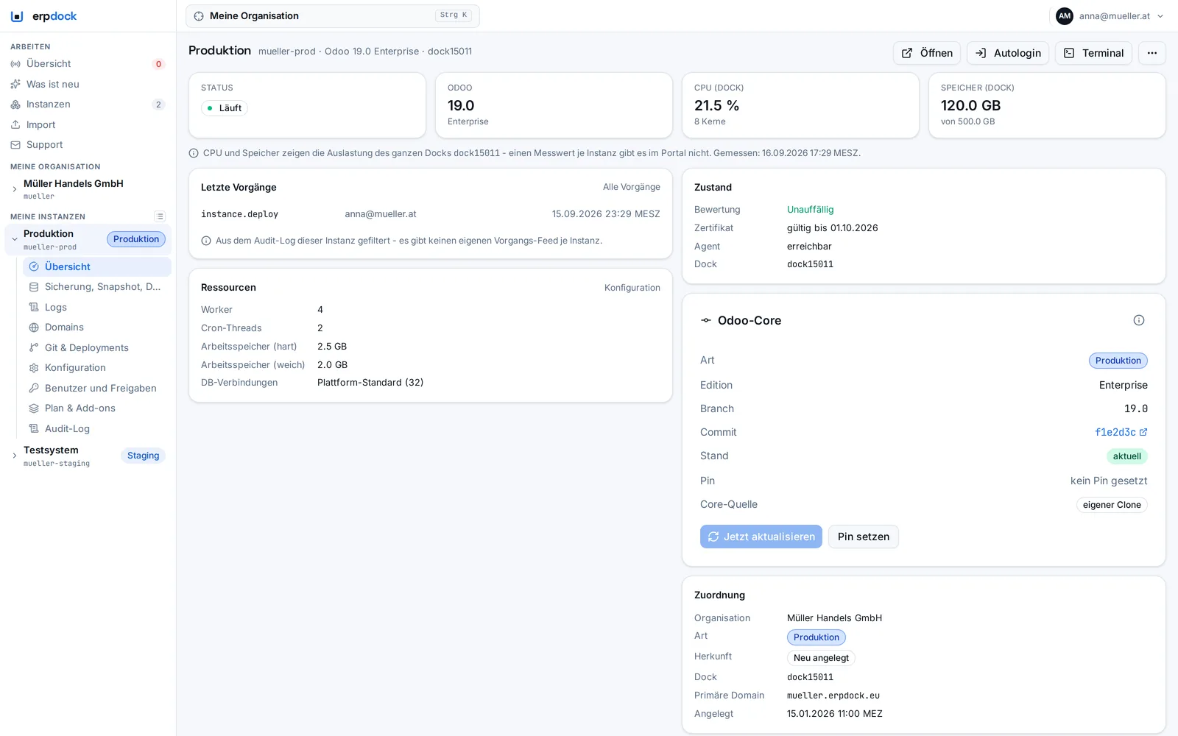Open the Übersicht entry with 0 badge
The height and width of the screenshot is (736, 1178).
88,64
